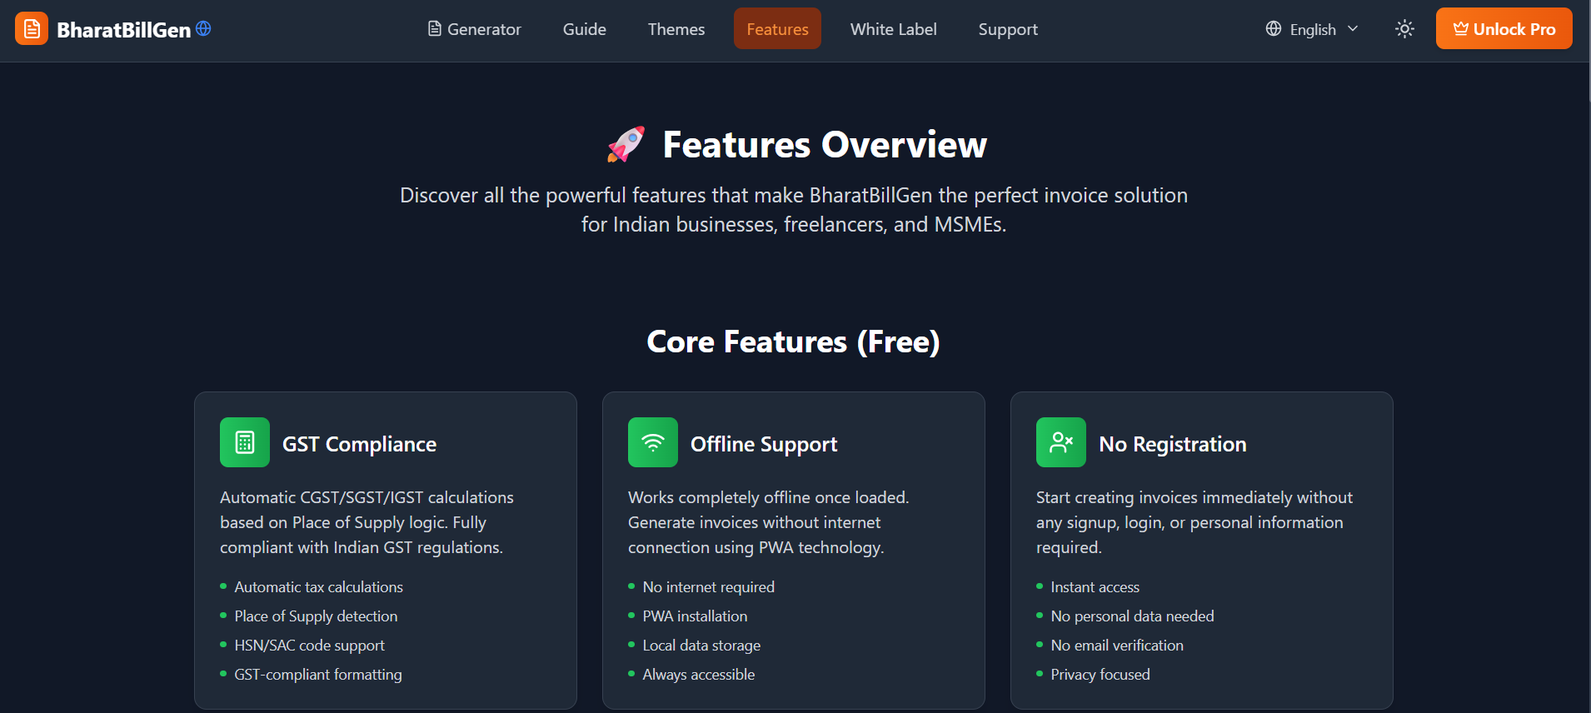The height and width of the screenshot is (713, 1591).
Task: Click 'Always accessible' bullet
Action: click(x=699, y=675)
